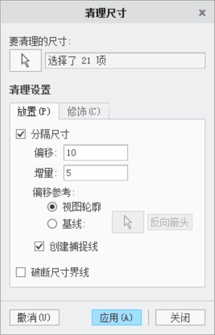Click the baseline selection arrow button

pos(128,222)
